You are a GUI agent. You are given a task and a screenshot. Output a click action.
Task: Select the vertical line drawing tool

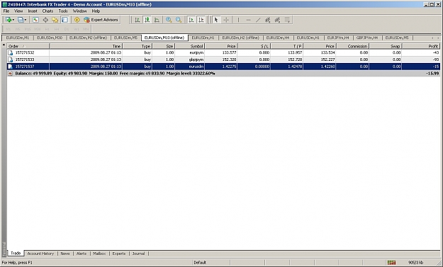238,20
